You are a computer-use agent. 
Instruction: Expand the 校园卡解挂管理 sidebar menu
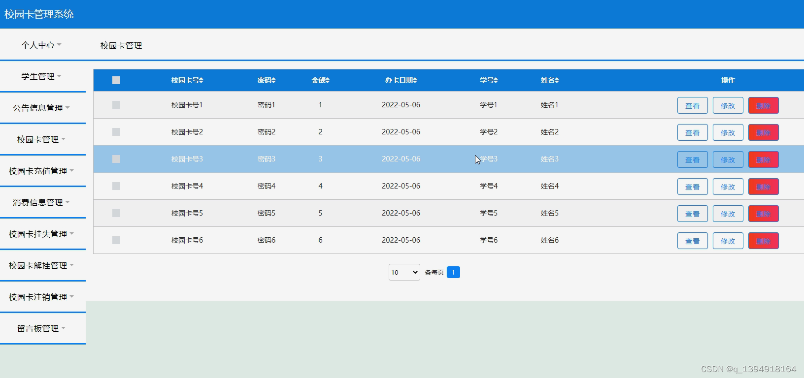click(x=42, y=265)
